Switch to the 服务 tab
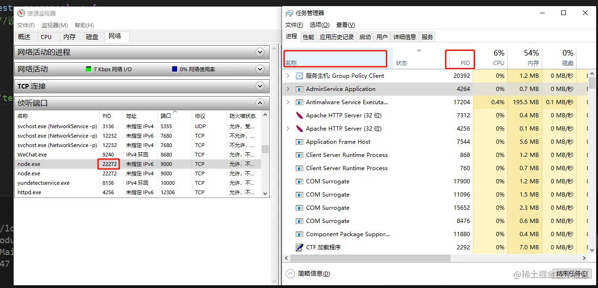598x288 pixels. point(427,37)
